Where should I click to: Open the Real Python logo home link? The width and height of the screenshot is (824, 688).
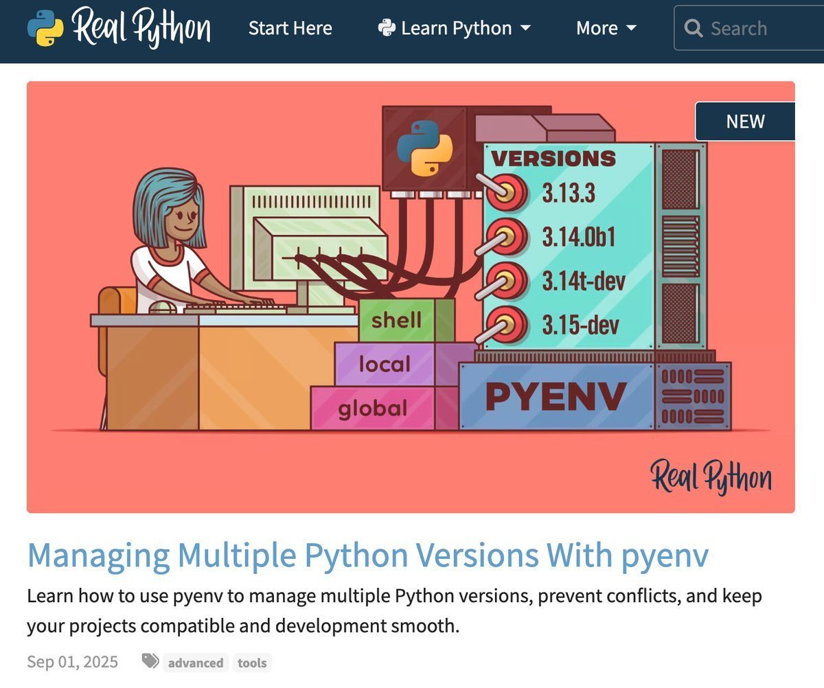(119, 28)
